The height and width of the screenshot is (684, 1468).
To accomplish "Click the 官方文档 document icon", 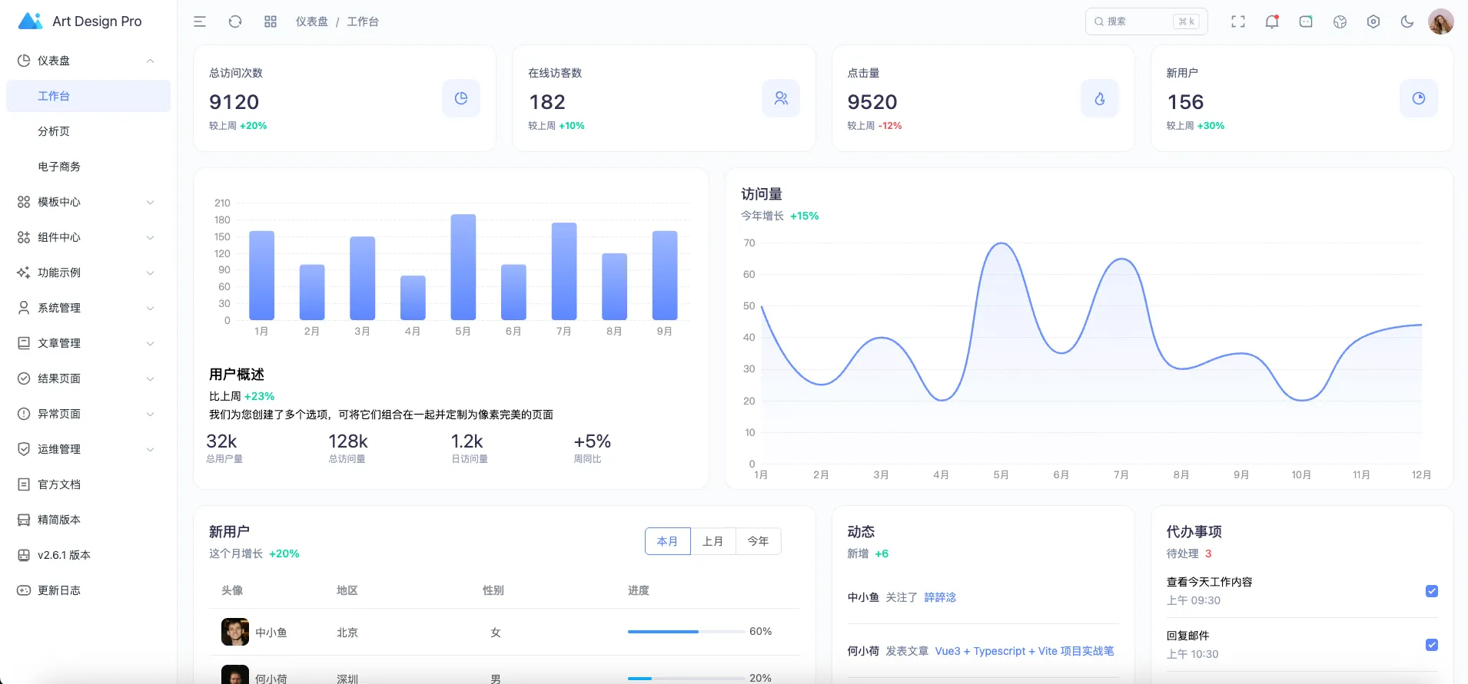I will pyautogui.click(x=24, y=484).
